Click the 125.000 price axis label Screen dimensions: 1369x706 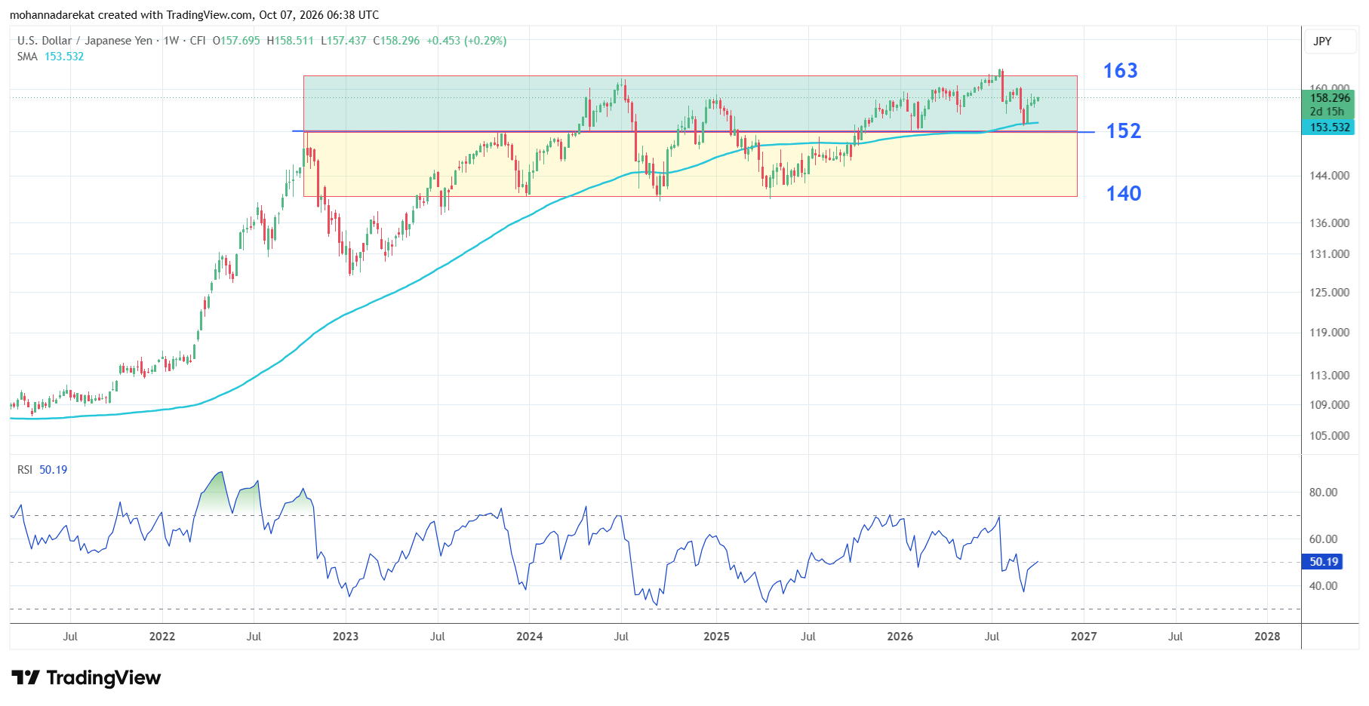(1329, 293)
